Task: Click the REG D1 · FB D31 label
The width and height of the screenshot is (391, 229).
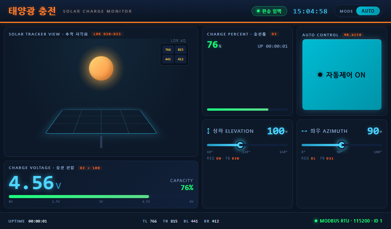Action: coord(317,158)
